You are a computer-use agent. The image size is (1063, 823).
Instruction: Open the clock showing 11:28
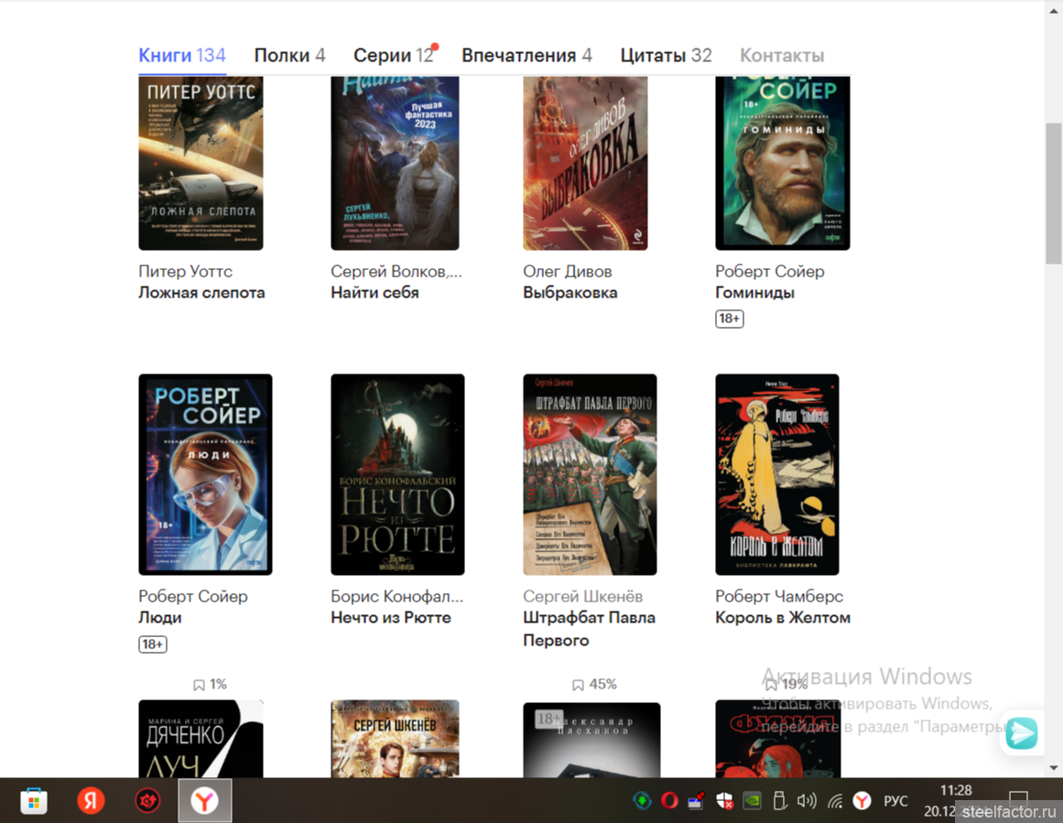coord(955,790)
